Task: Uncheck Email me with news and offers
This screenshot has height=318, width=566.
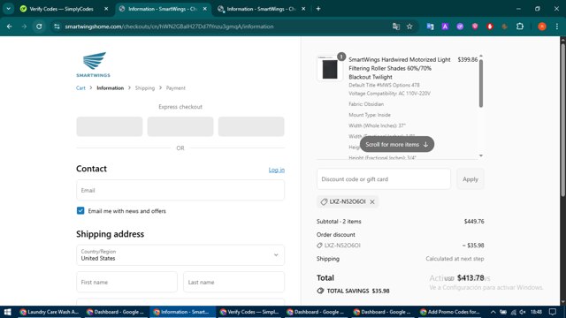Action: click(80, 210)
